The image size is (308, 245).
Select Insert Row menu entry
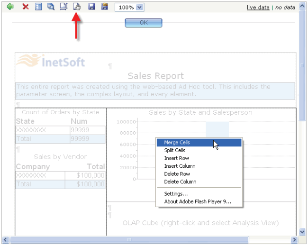199,158
